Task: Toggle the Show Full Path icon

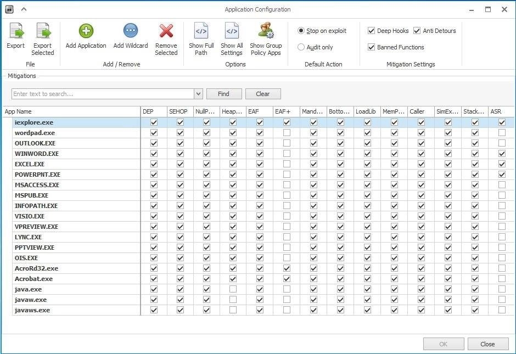Action: pyautogui.click(x=201, y=31)
